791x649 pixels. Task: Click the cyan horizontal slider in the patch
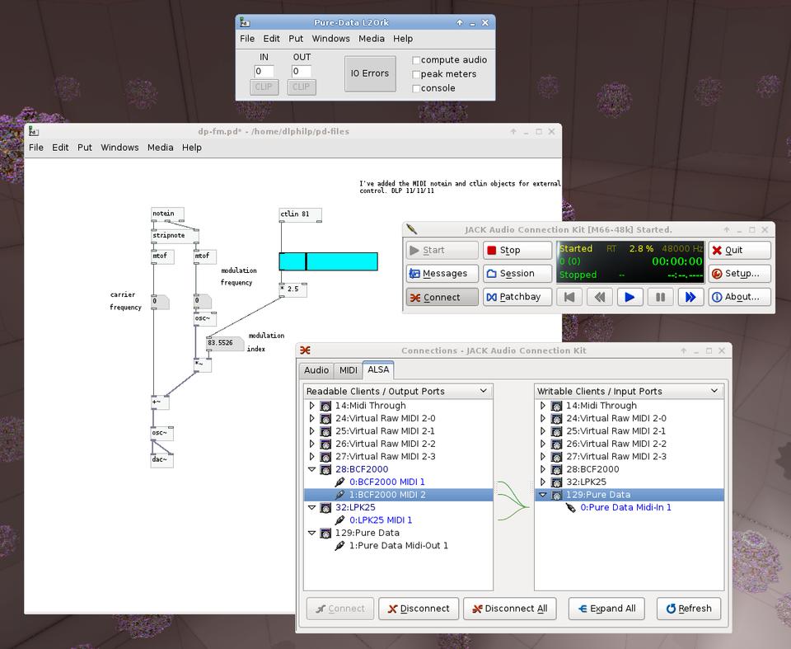coord(328,261)
